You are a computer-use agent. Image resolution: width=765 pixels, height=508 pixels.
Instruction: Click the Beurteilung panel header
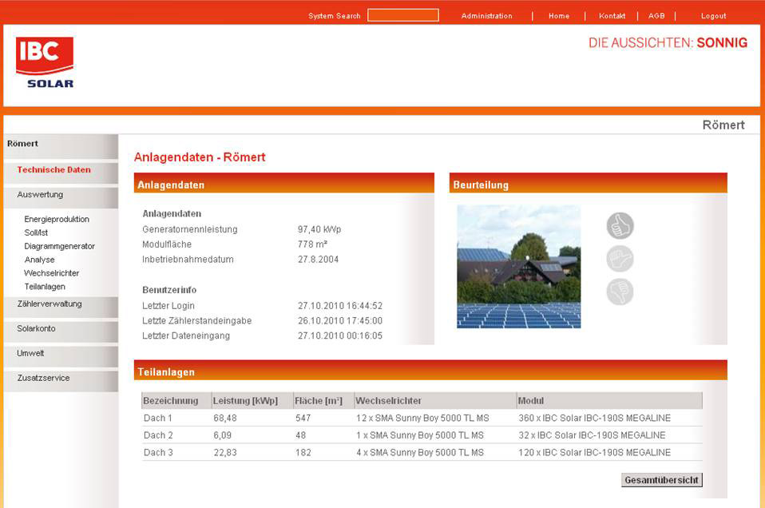(588, 183)
